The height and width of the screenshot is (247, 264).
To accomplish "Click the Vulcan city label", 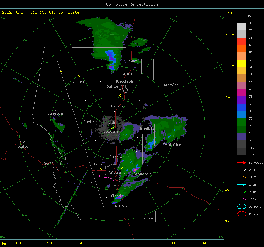I will point(149,218).
